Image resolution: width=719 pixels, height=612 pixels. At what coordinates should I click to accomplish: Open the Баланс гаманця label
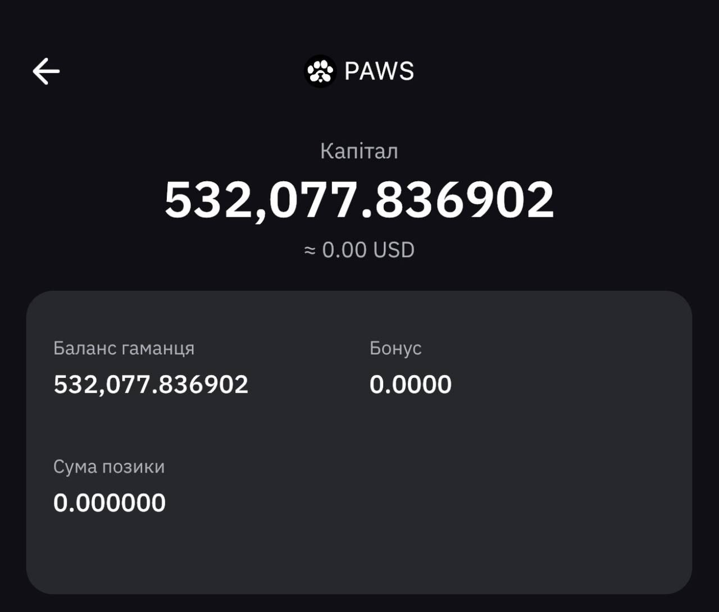coord(124,349)
